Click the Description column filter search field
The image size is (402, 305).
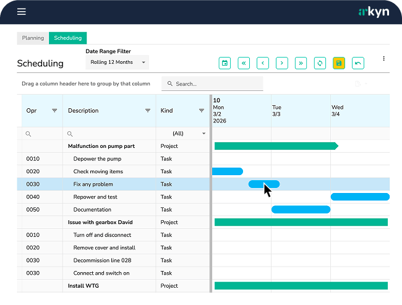pos(109,134)
